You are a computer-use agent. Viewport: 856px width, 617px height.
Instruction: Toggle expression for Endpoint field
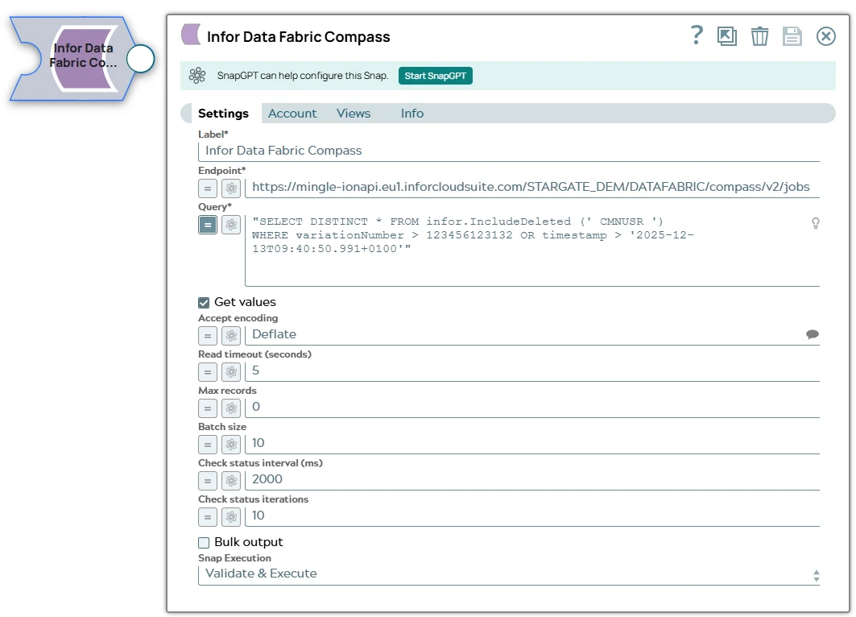(x=208, y=188)
